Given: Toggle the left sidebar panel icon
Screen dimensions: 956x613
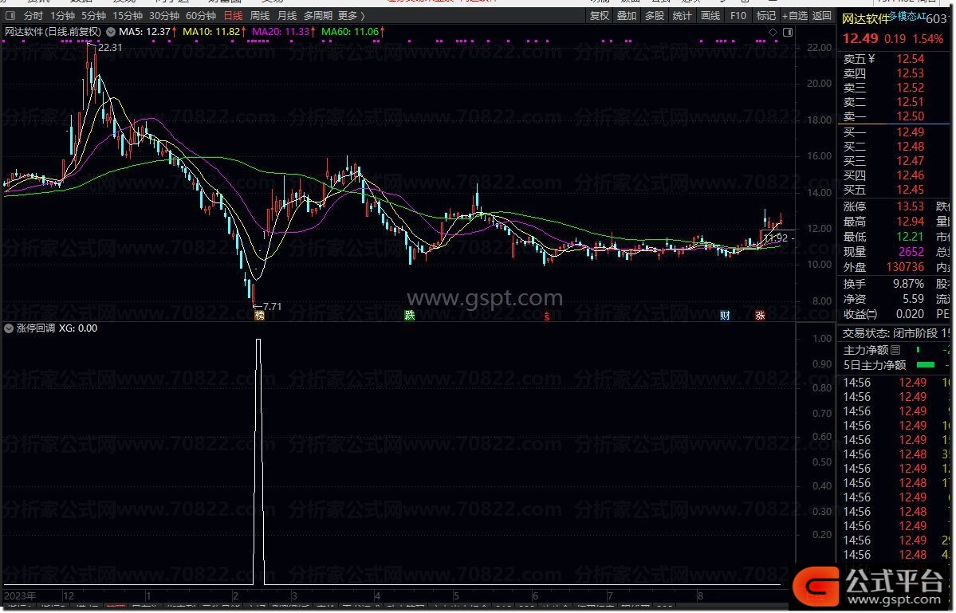Looking at the screenshot, I should click(10, 16).
